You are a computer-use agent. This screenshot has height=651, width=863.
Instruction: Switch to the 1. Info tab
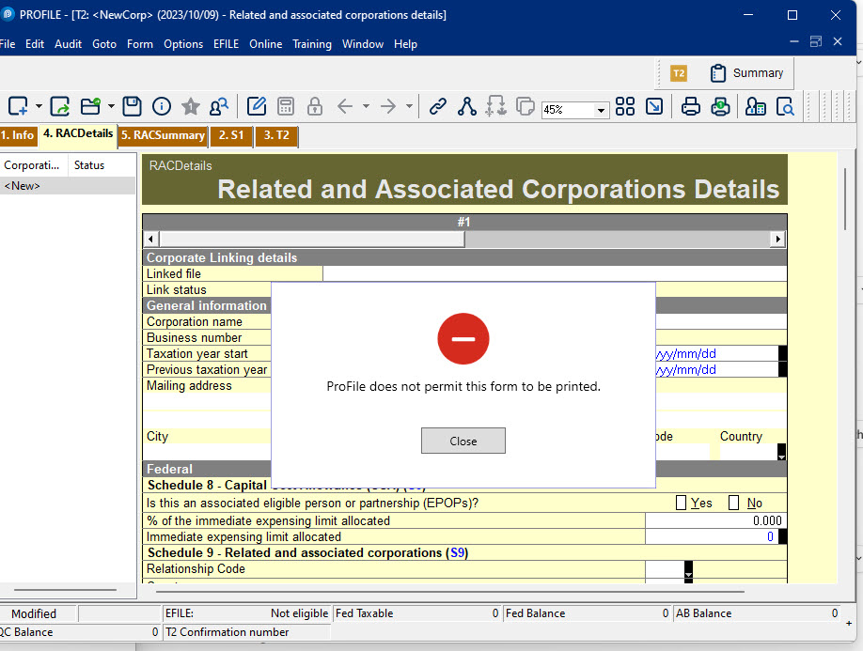tap(18, 135)
